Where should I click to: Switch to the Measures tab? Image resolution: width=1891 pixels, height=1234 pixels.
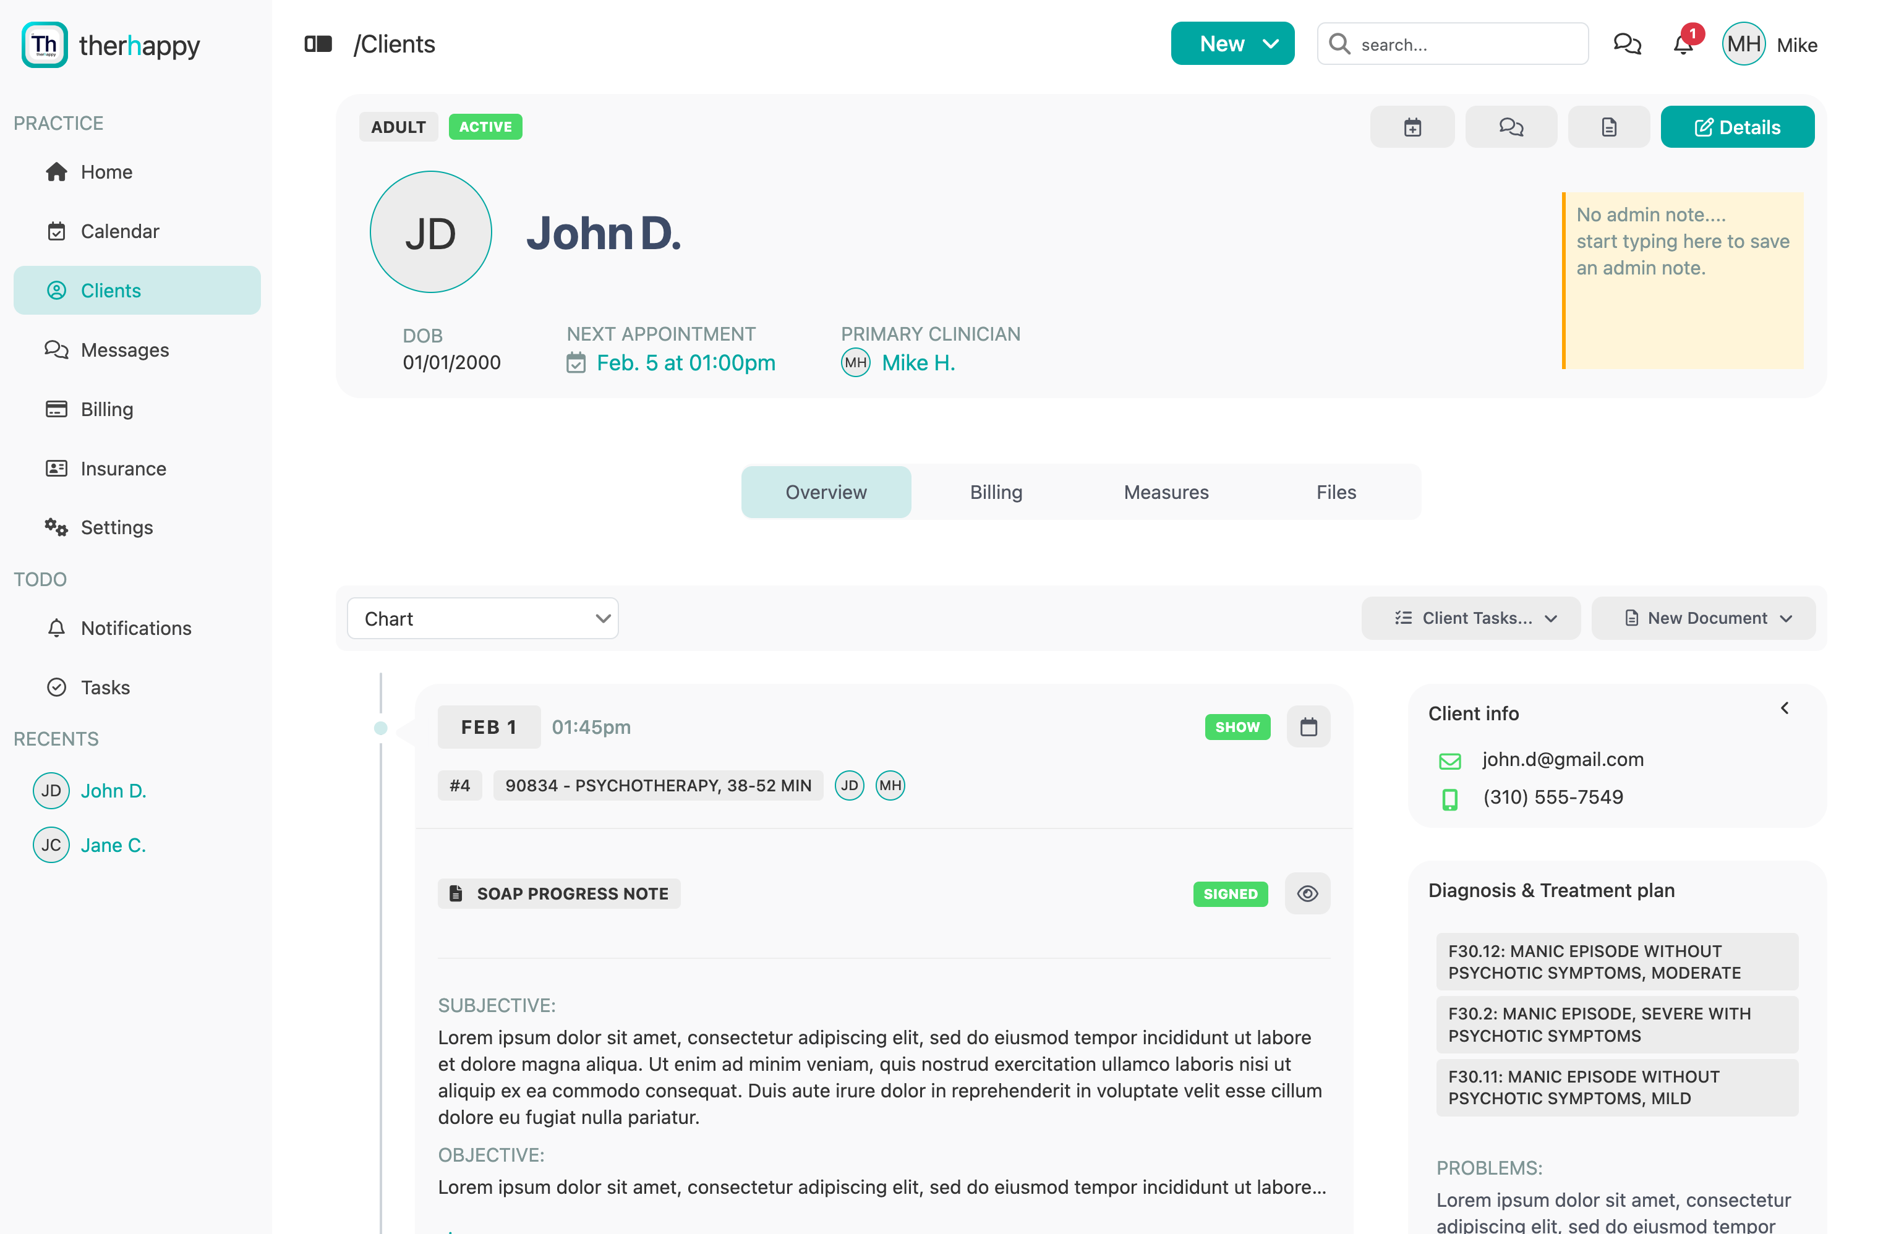click(x=1165, y=491)
